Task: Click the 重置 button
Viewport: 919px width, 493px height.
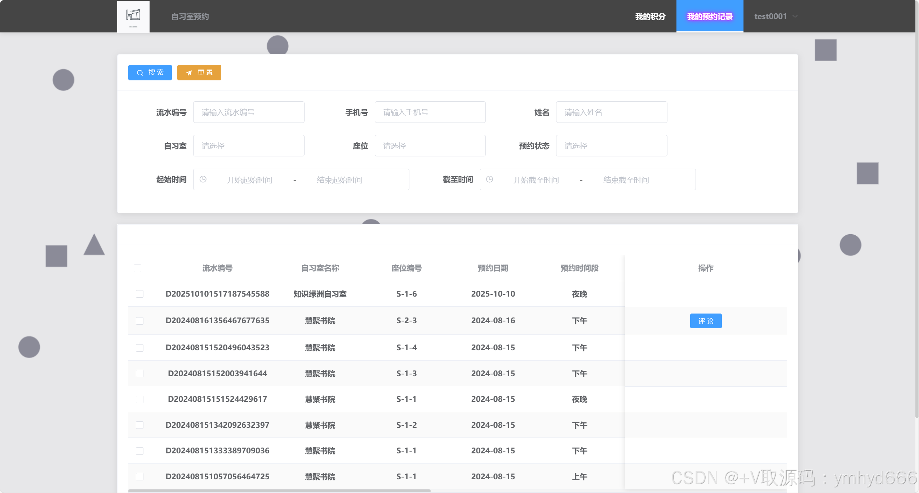Action: point(199,73)
